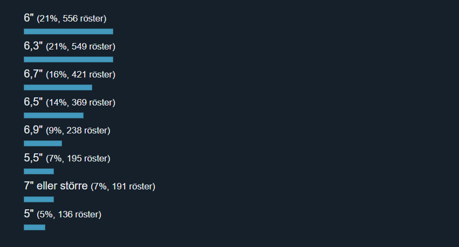Click the 7" eller större option label
This screenshot has height=247, width=459.
click(56, 186)
